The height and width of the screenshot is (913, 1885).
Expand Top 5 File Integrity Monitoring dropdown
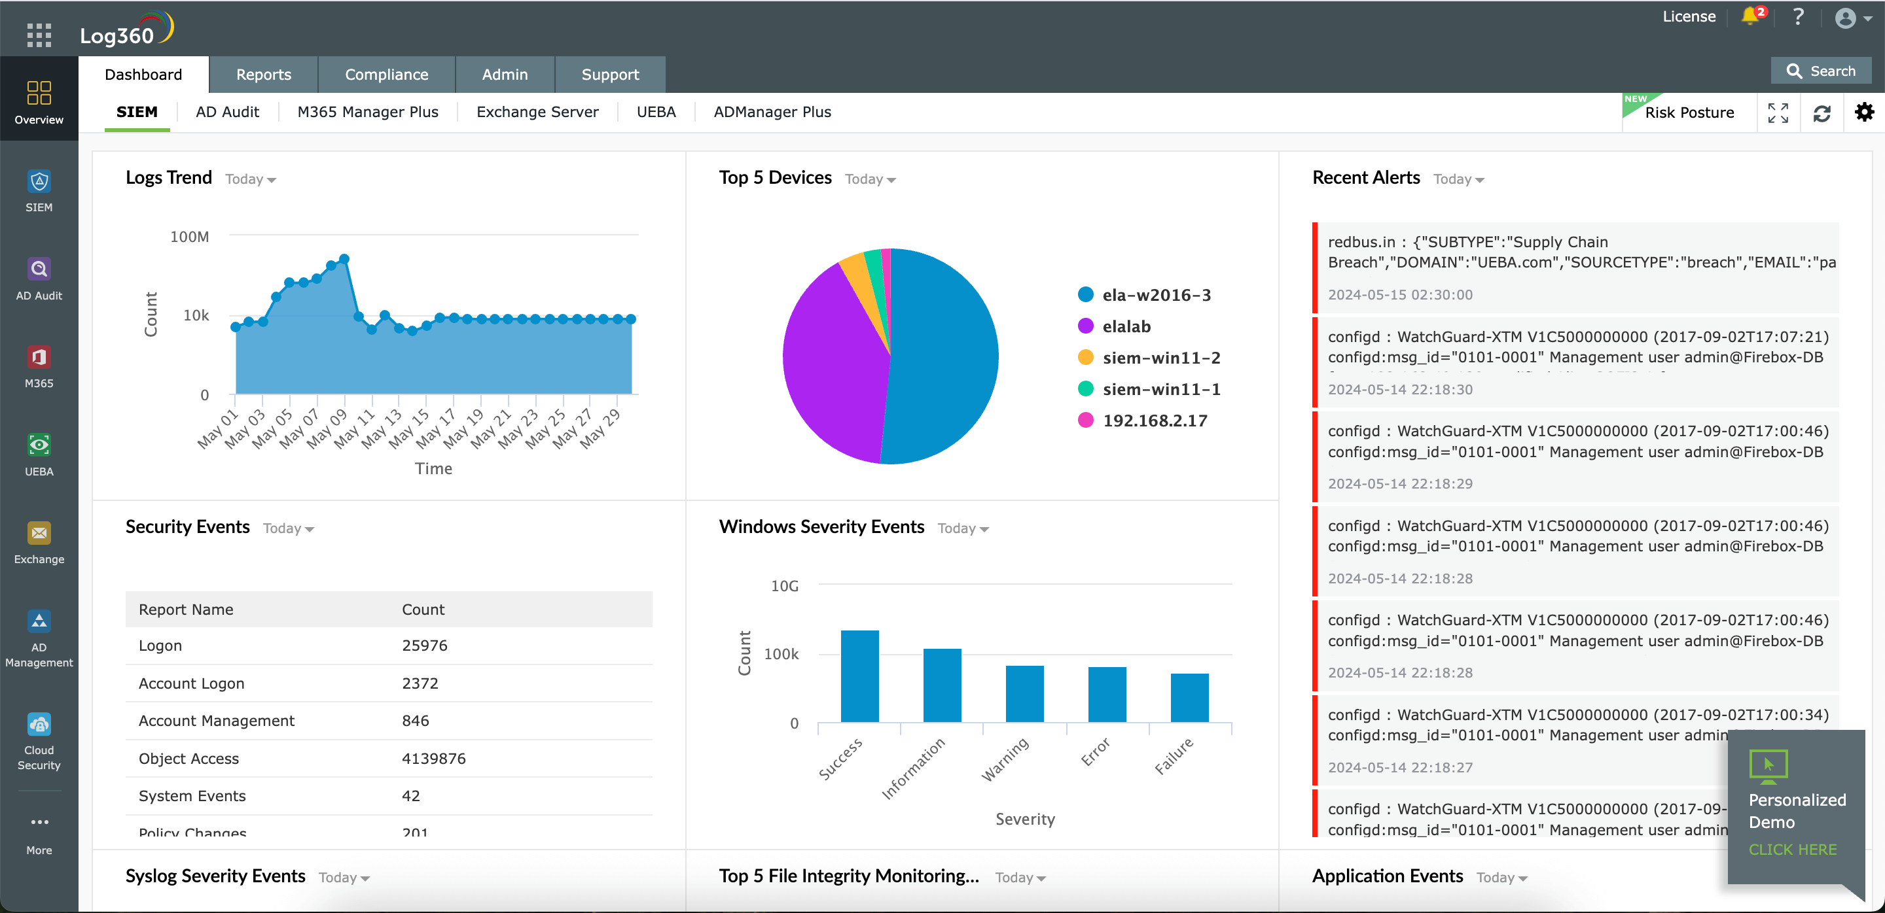point(1020,877)
